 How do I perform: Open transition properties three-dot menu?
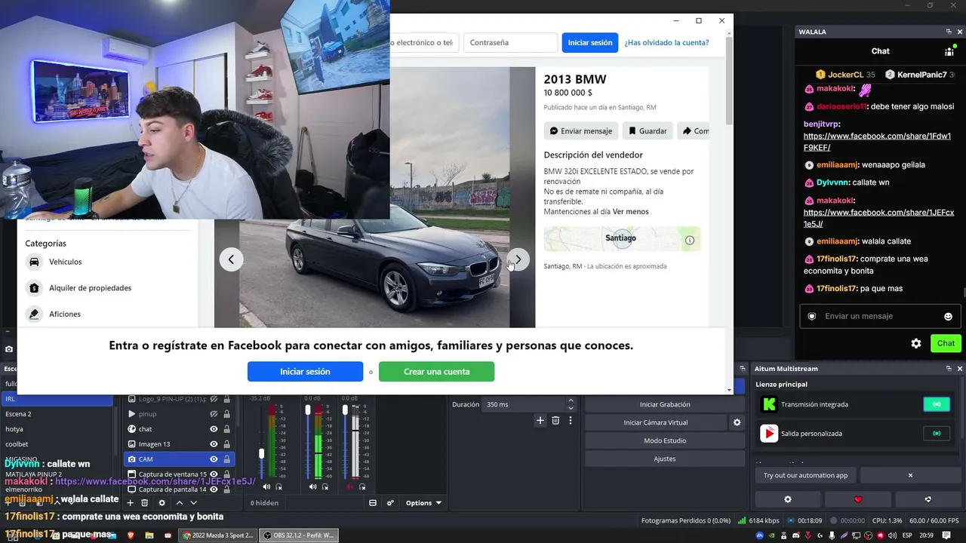[x=571, y=421]
